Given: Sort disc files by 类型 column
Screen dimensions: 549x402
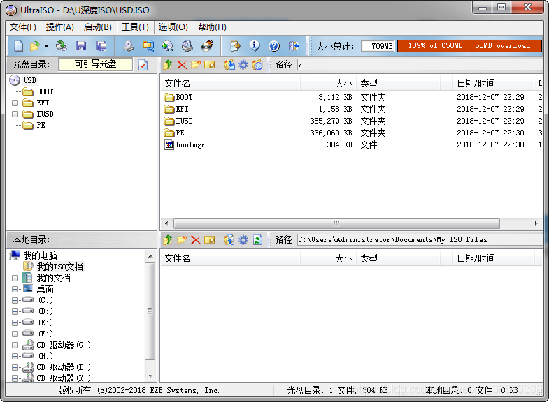Looking at the screenshot, I should click(399, 83).
